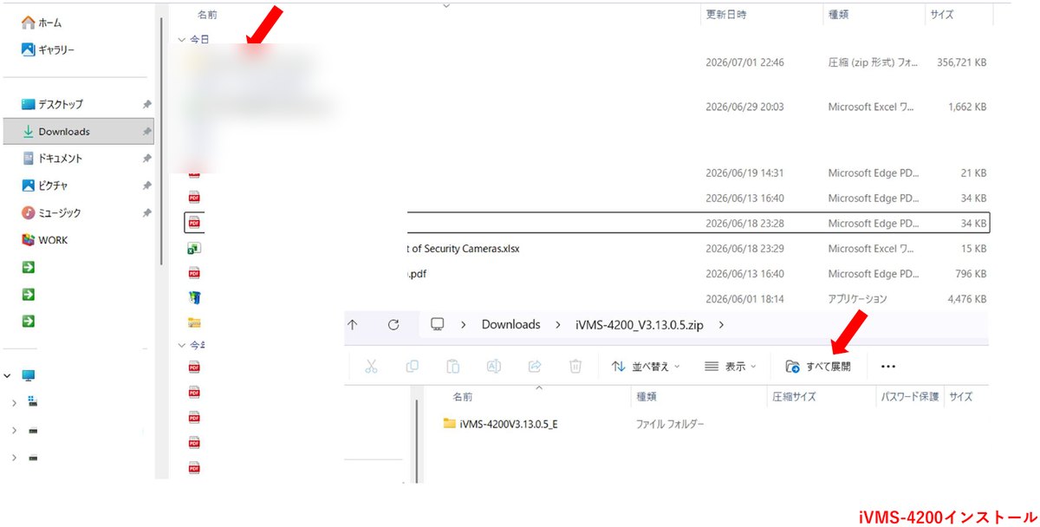Open the WORK folder in sidebar
The width and height of the screenshot is (1040, 527).
(x=44, y=240)
